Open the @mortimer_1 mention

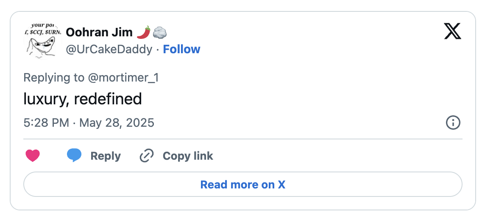point(123,77)
